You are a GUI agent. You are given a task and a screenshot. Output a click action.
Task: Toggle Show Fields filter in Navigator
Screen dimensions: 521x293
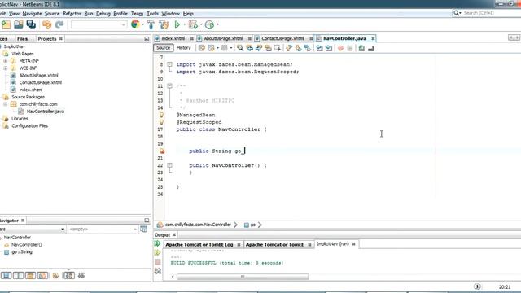[x=6, y=275]
